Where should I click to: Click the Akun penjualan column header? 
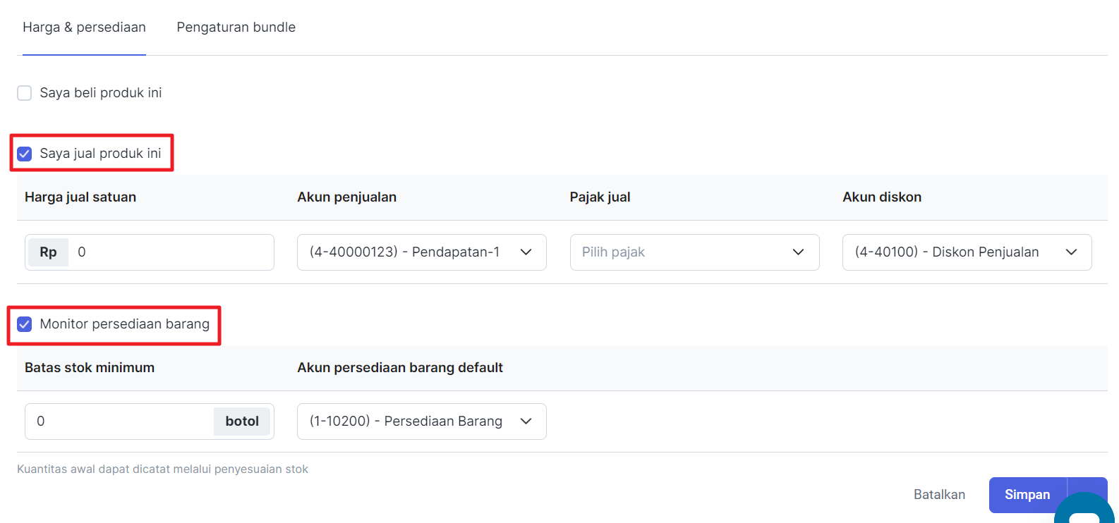(346, 197)
